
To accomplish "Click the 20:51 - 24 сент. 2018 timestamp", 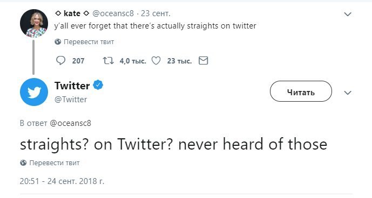I will pyautogui.click(x=62, y=181).
